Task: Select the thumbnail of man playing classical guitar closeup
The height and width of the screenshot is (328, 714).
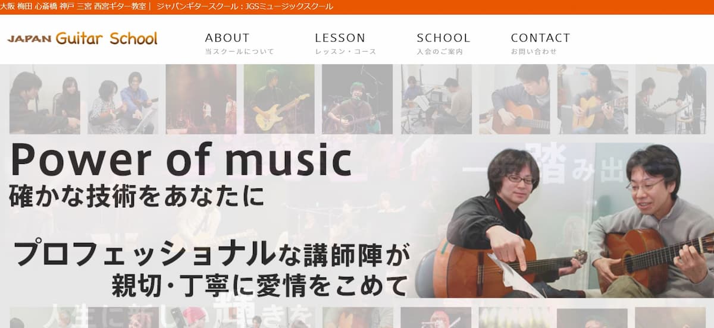Action: (x=514, y=99)
